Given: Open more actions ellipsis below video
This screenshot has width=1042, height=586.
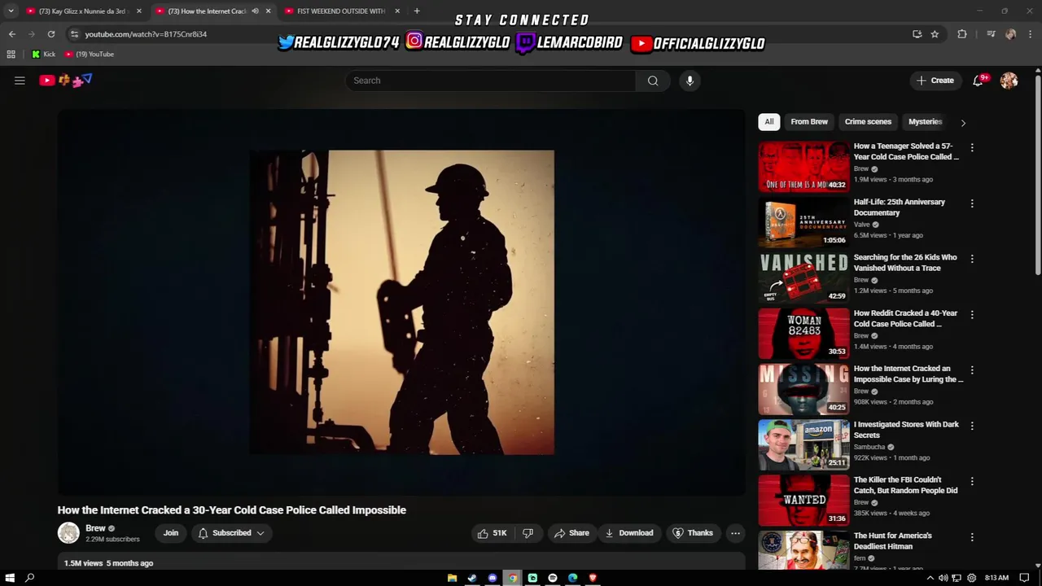Looking at the screenshot, I should [x=735, y=533].
